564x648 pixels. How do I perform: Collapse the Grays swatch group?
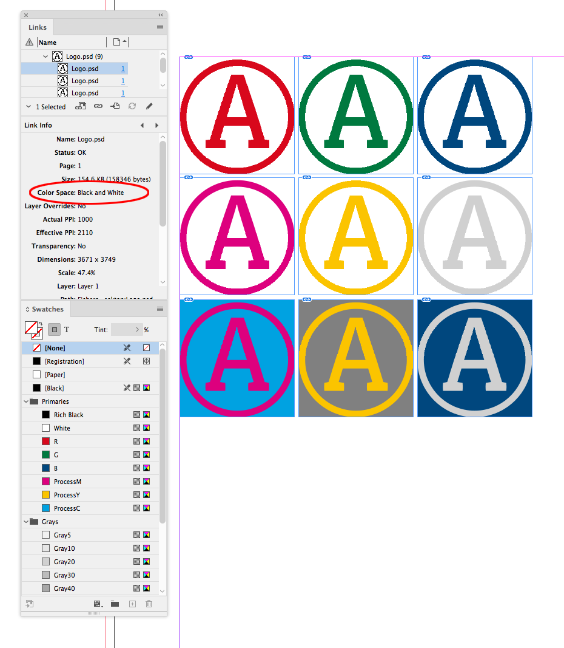[x=25, y=521]
